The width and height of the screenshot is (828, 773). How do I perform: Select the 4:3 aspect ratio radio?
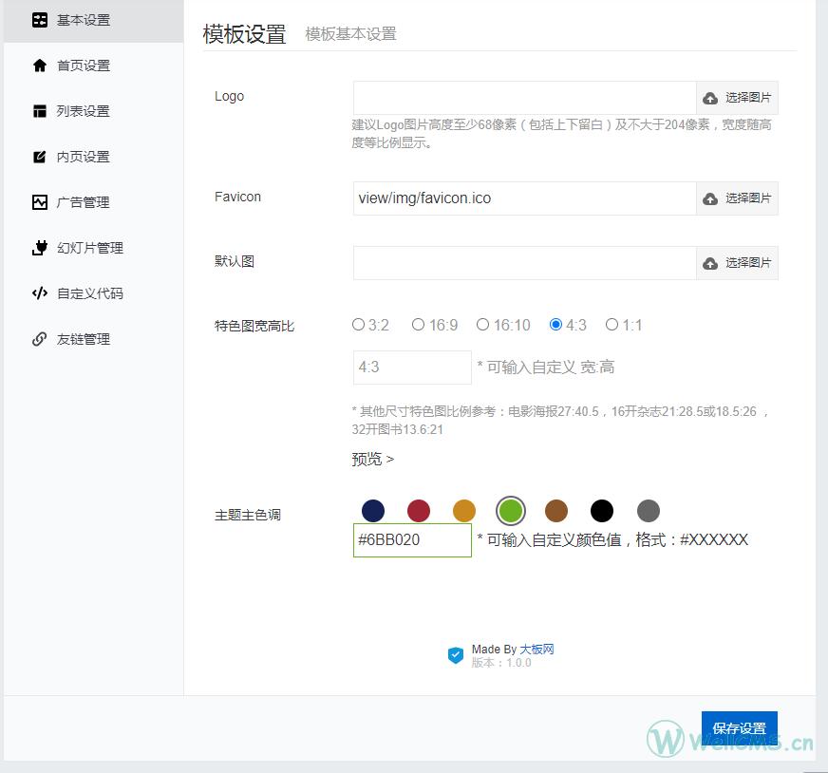[555, 324]
